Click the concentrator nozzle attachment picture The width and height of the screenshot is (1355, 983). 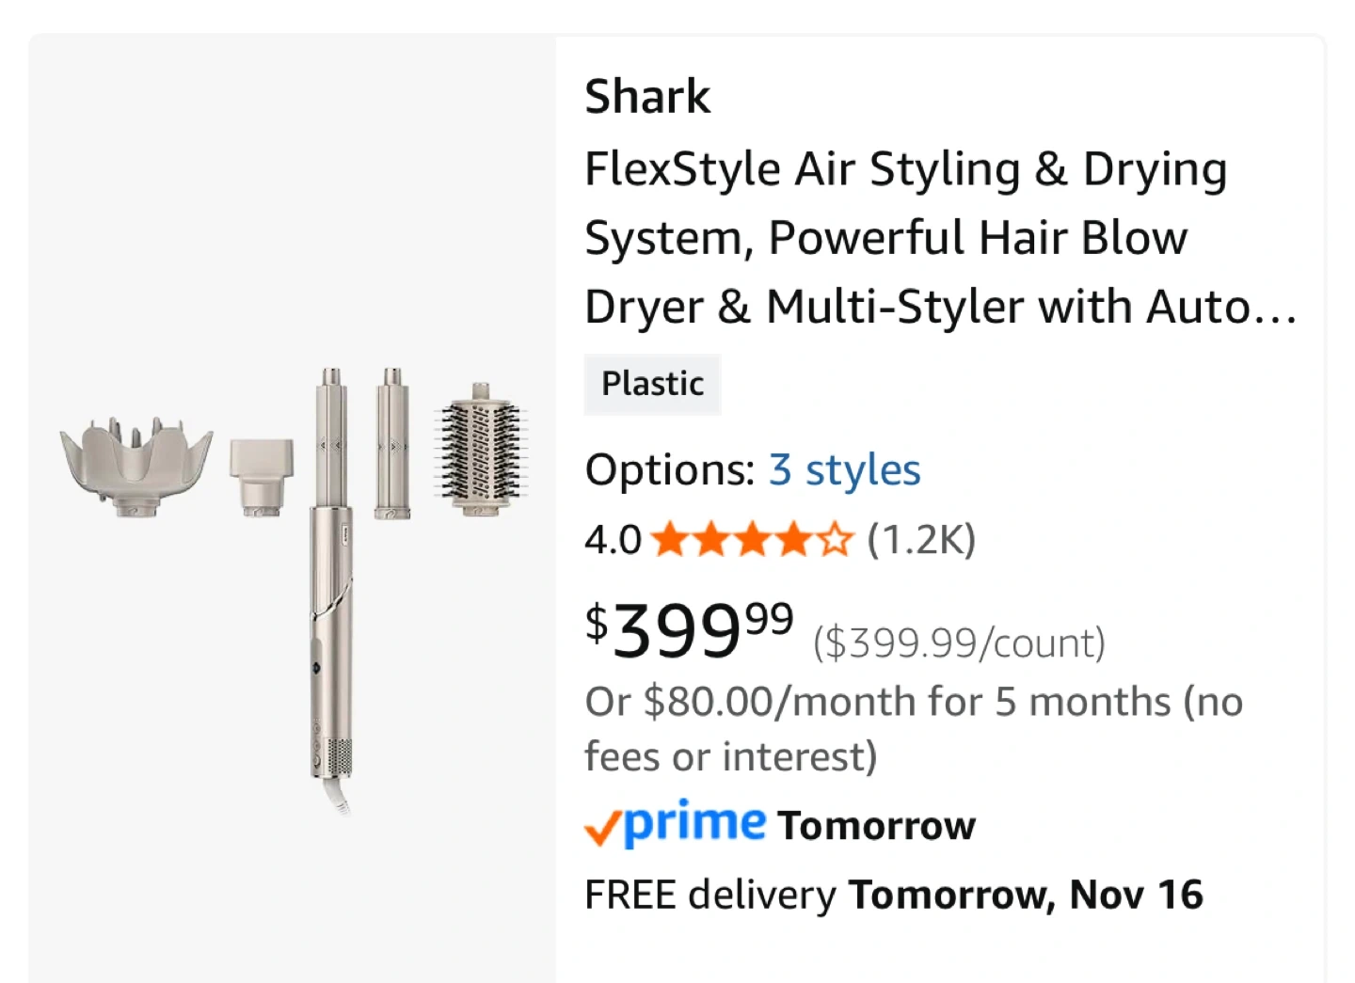coord(262,476)
